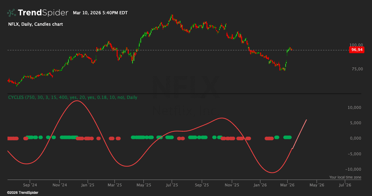Click the 10,000 indicator axis value
Screen dimensions: 372x196
tap(354, 107)
